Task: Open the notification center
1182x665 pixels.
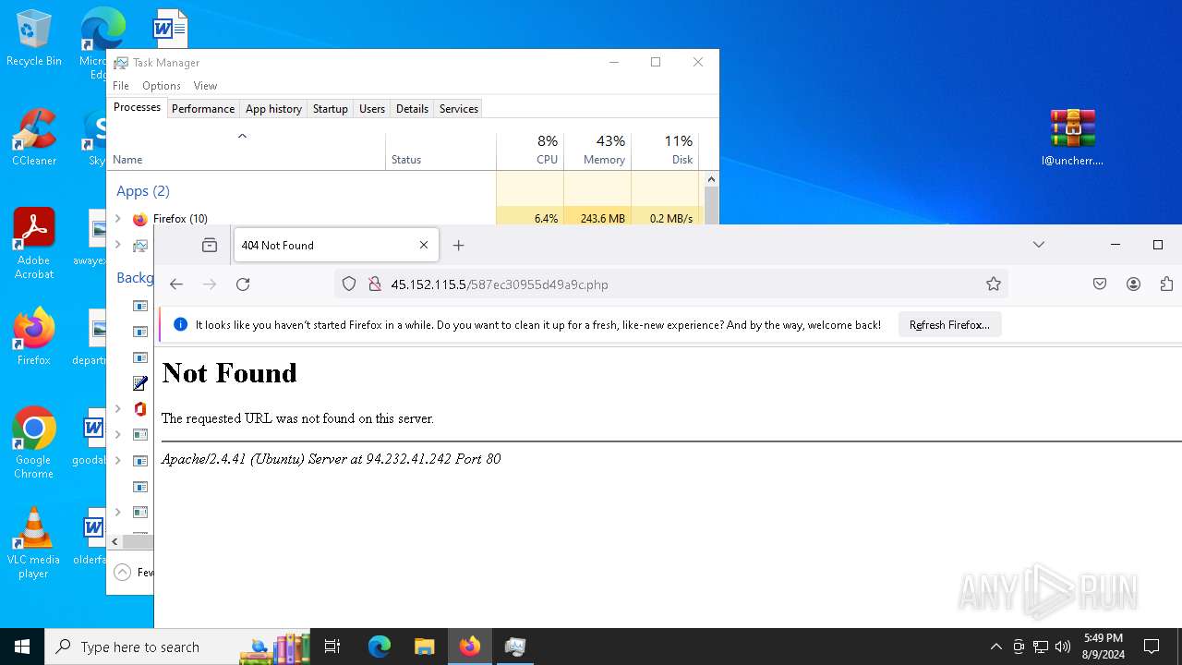Action: click(x=1152, y=647)
